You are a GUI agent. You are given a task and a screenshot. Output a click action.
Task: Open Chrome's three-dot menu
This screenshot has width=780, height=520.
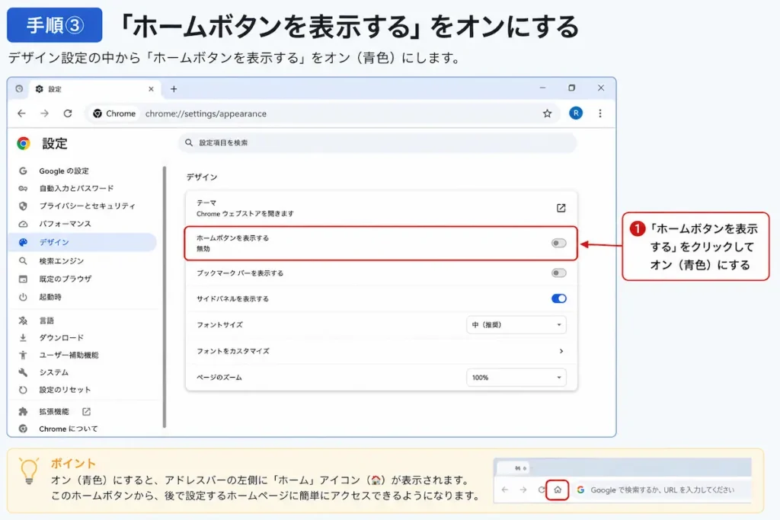pos(600,113)
